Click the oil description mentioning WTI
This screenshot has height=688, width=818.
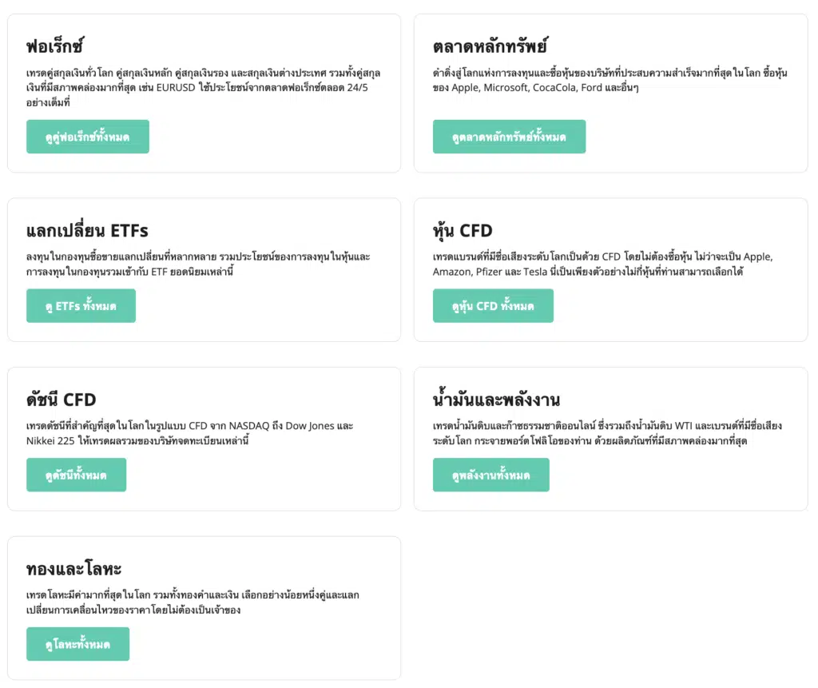point(607,433)
